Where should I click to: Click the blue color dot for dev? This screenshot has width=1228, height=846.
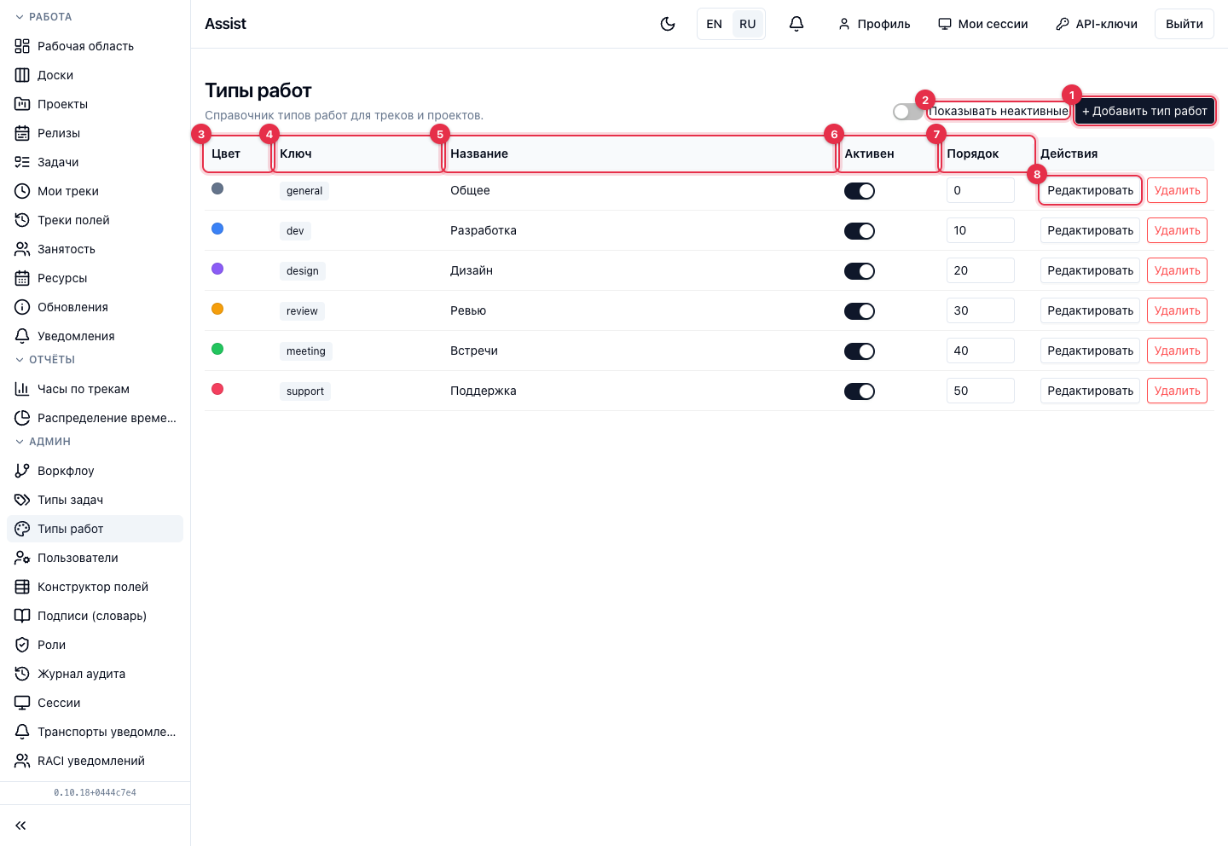click(x=217, y=229)
